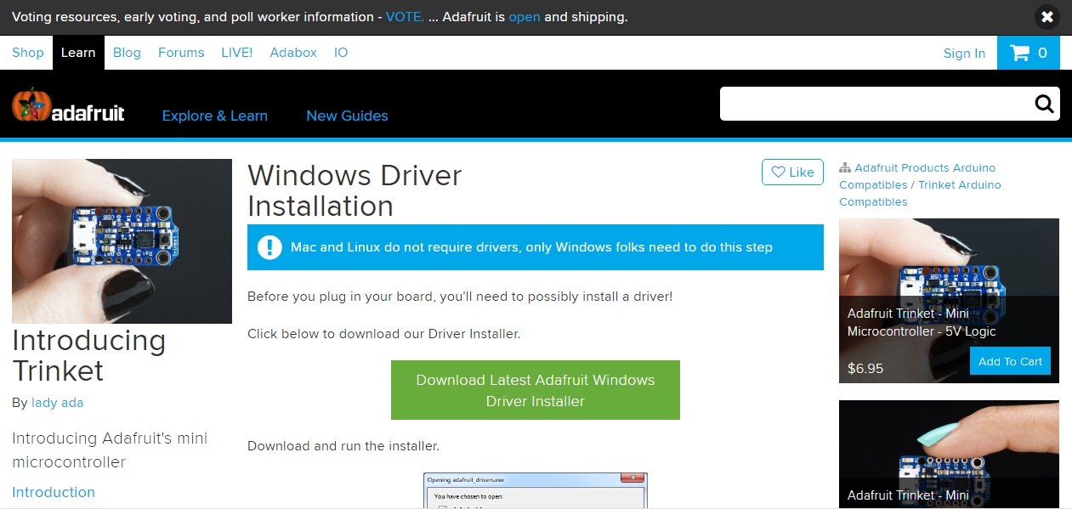
Task: Click the Introducing Trinket guide thumbnail
Action: tap(122, 241)
